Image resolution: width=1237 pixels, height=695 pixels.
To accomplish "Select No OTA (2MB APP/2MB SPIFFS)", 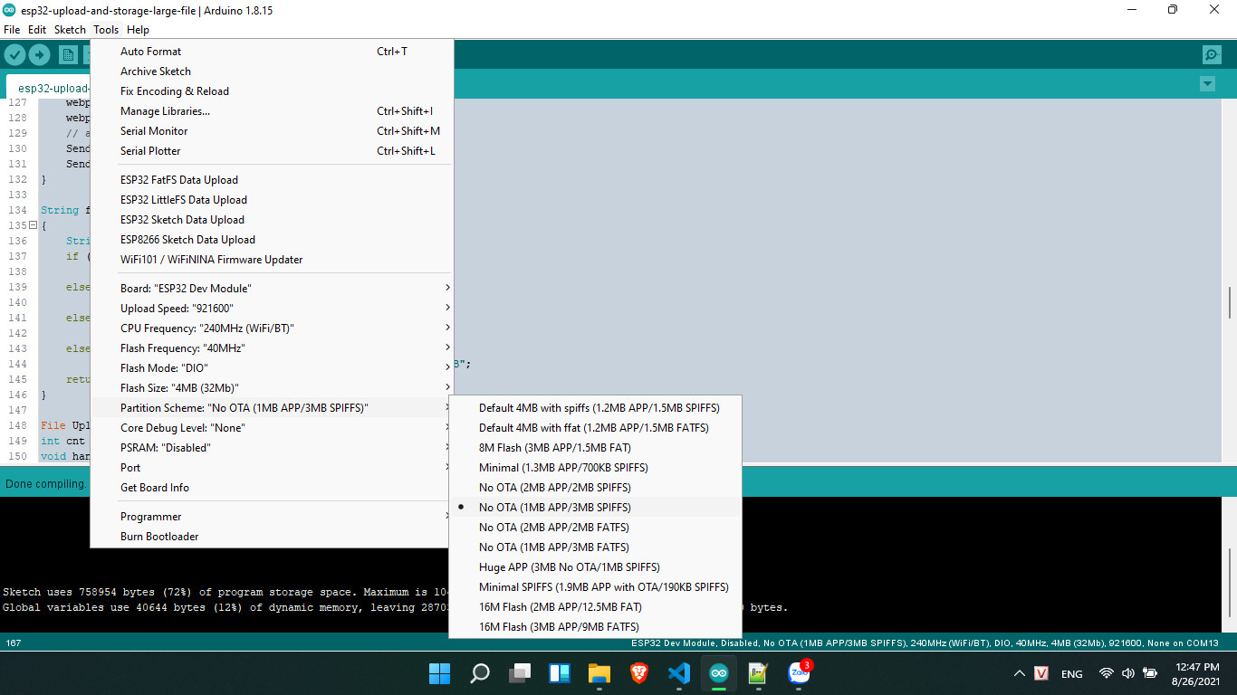I will [595, 488].
